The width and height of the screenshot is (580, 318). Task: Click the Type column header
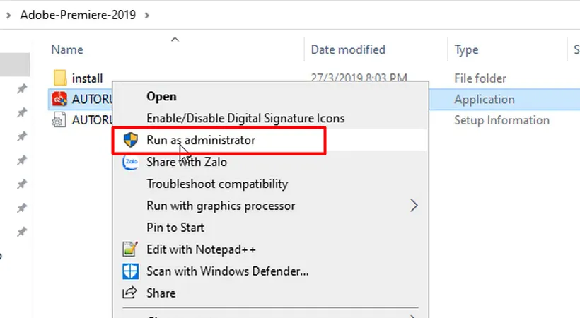click(x=466, y=49)
